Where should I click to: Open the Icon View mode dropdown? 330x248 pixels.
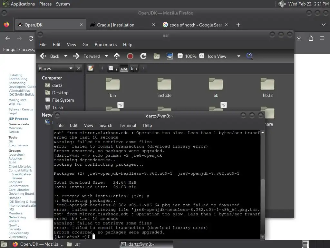coord(224,56)
